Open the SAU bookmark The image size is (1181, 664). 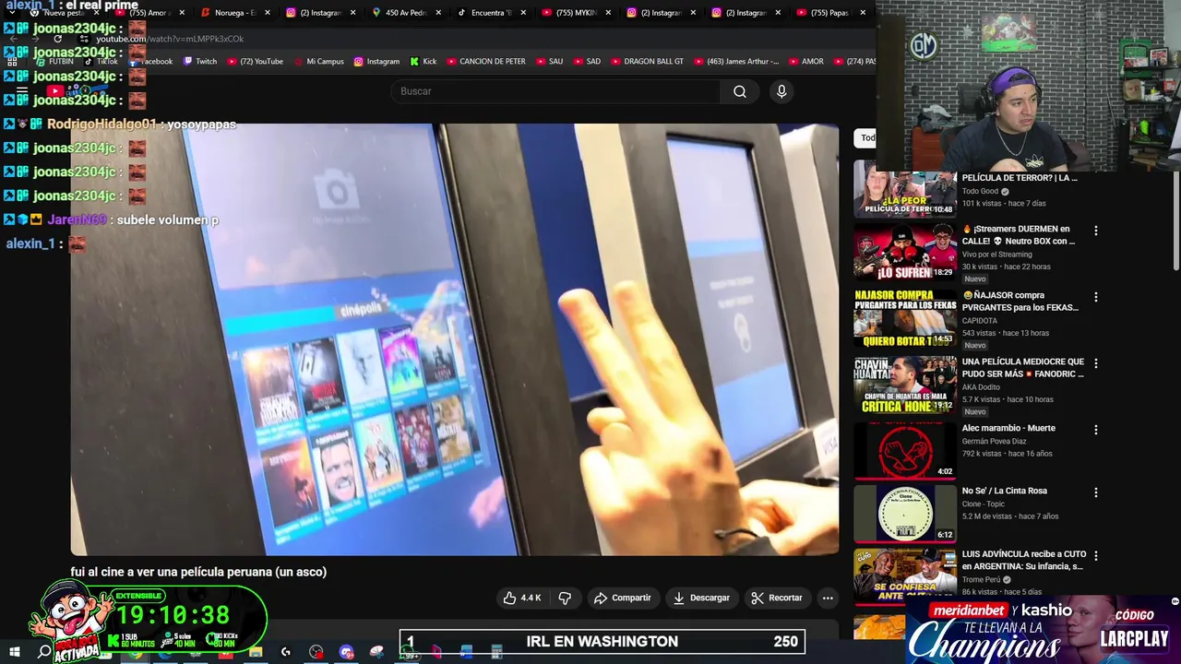(x=549, y=62)
